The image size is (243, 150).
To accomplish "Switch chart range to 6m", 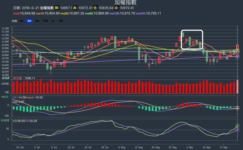I will [37, 21].
